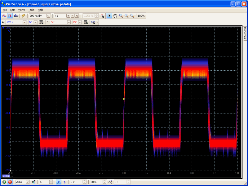Open the Properties side tab
Screen dimensions: 248x186
click(245, 33)
